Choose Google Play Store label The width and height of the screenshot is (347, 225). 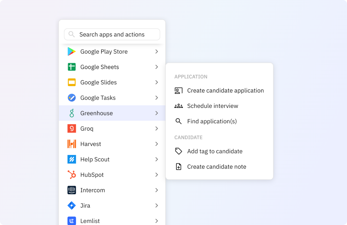click(104, 52)
